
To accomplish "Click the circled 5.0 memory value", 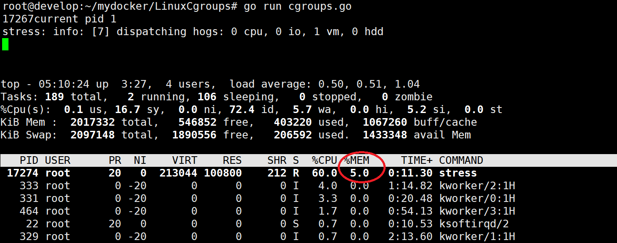I will pos(359,173).
